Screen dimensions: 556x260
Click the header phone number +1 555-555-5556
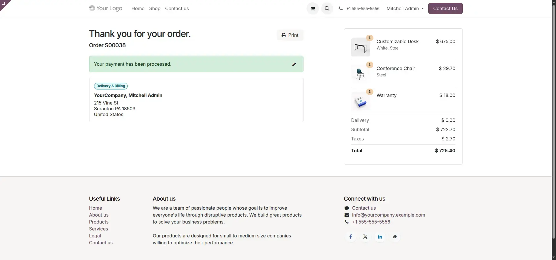(363, 9)
